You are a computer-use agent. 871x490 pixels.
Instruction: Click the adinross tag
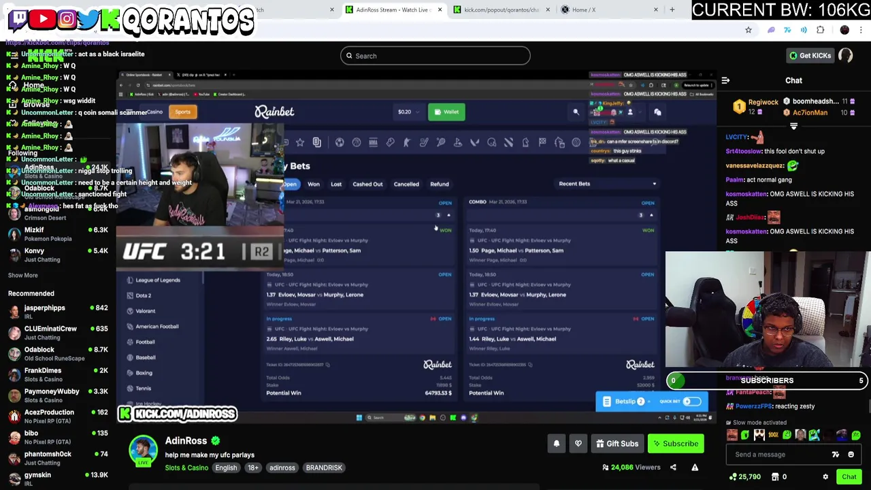[282, 468]
